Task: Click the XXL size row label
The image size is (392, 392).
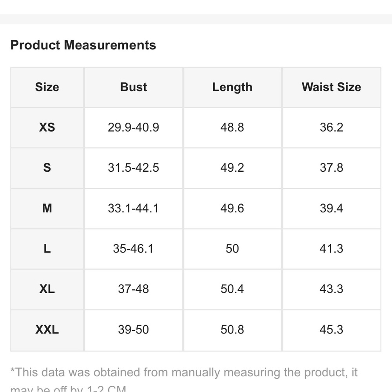Action: [47, 330]
